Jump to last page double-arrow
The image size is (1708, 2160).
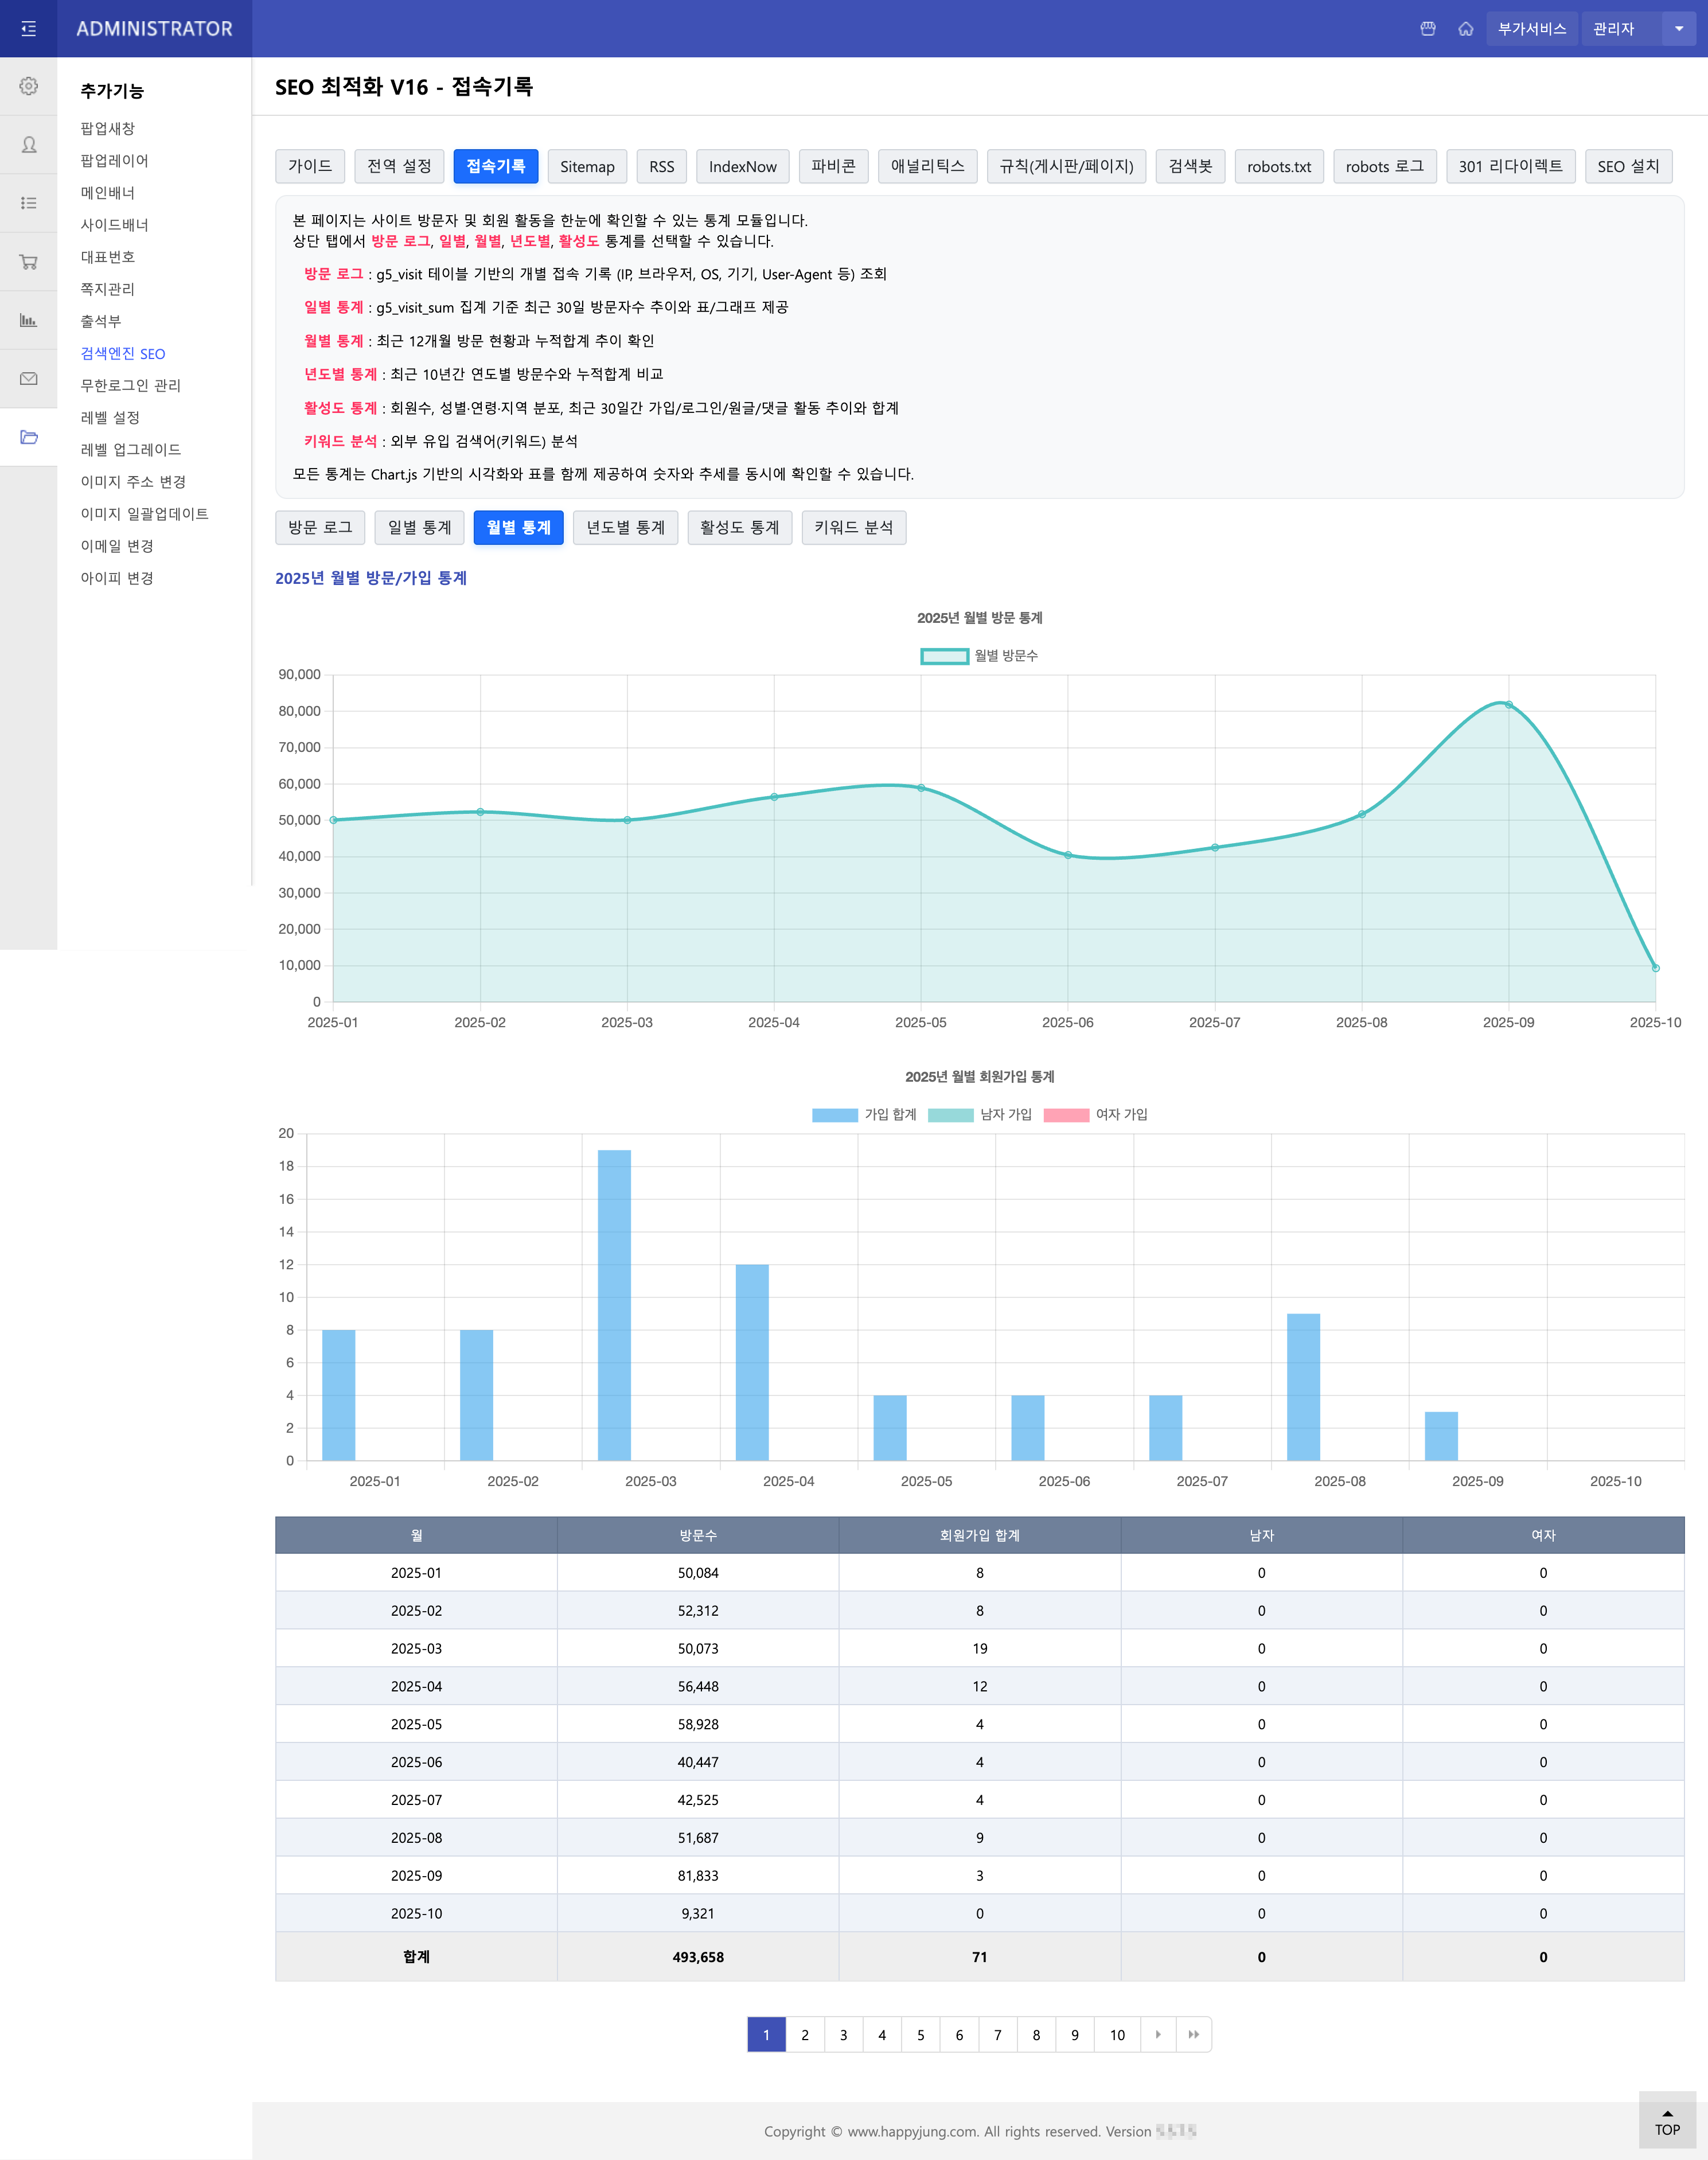tap(1193, 2034)
